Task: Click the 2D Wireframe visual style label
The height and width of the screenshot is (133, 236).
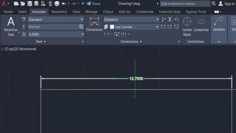Action: pos(25,49)
